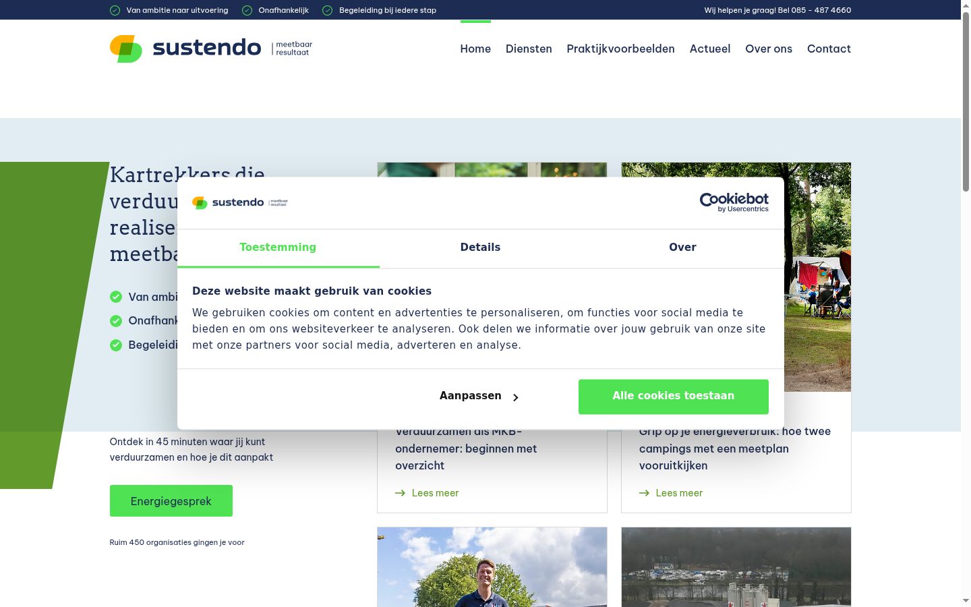
Task: Click the Cookiebot by Usercentrics logo
Action: [x=734, y=202]
